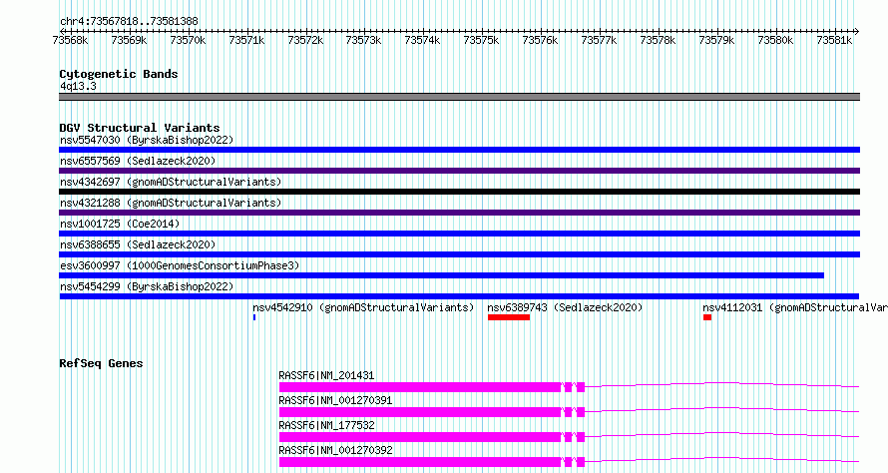Image resolution: width=888 pixels, height=473 pixels.
Task: Click the esv3600997 (1000GenomesConsortiumPhase3) label
Action: tap(180, 265)
